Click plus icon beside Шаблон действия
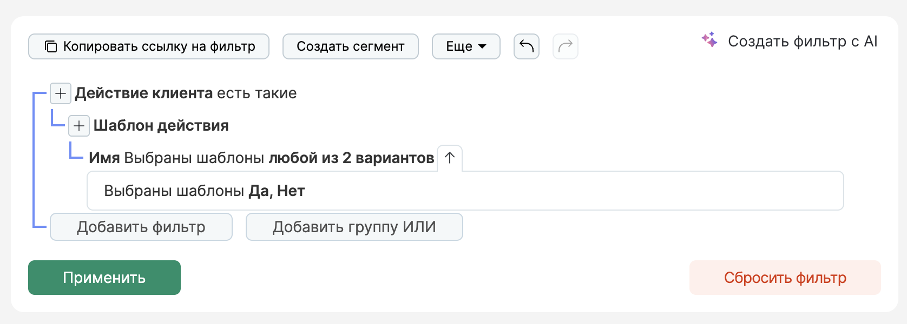 pos(79,126)
